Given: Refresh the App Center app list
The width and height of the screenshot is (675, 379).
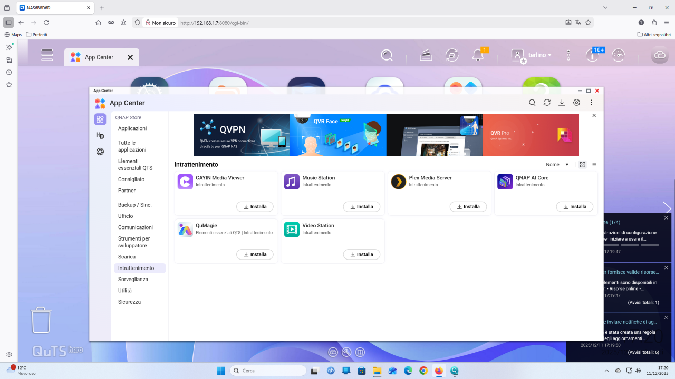Looking at the screenshot, I should (x=547, y=103).
